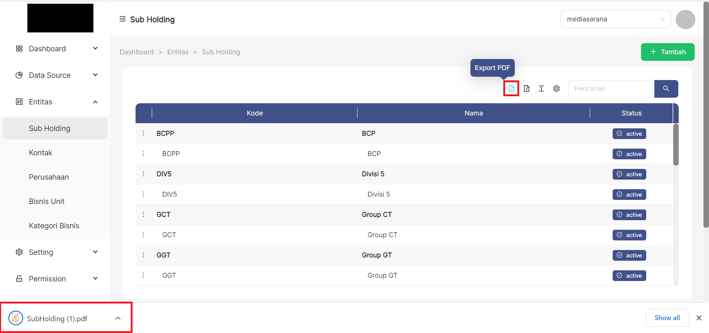The height and width of the screenshot is (333, 709).
Task: Click the Export Excel icon
Action: 526,89
